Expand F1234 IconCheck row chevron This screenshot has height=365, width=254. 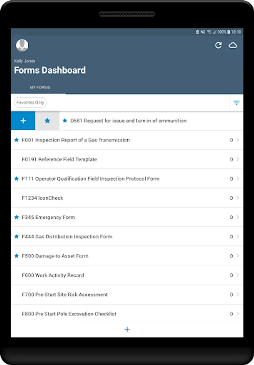pyautogui.click(x=238, y=198)
